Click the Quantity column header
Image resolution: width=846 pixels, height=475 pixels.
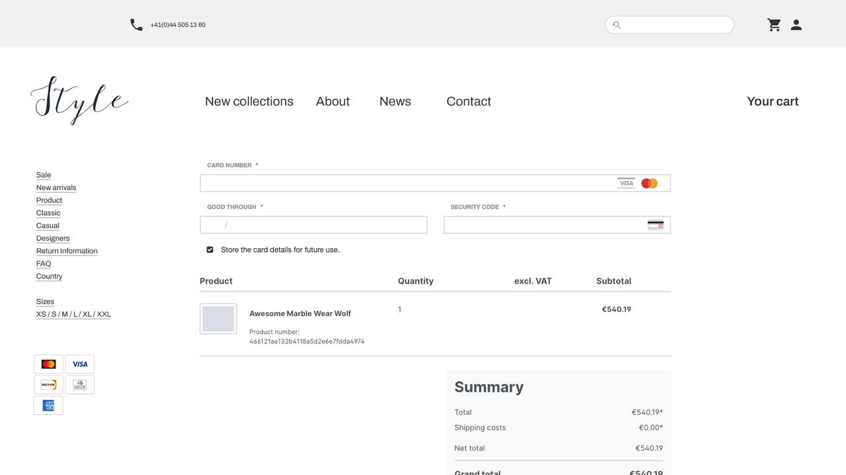[416, 281]
